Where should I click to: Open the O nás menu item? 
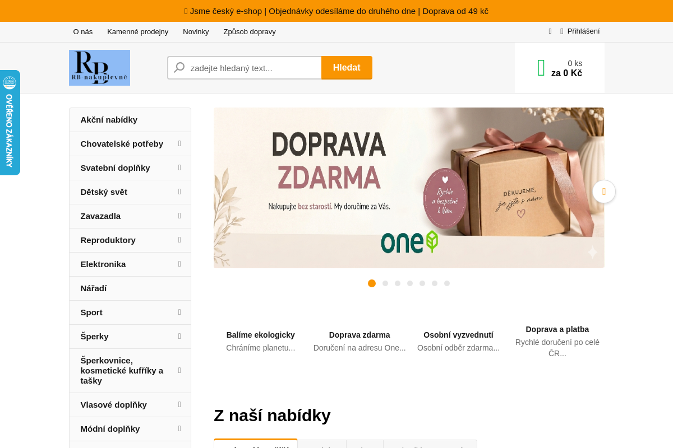tap(83, 32)
